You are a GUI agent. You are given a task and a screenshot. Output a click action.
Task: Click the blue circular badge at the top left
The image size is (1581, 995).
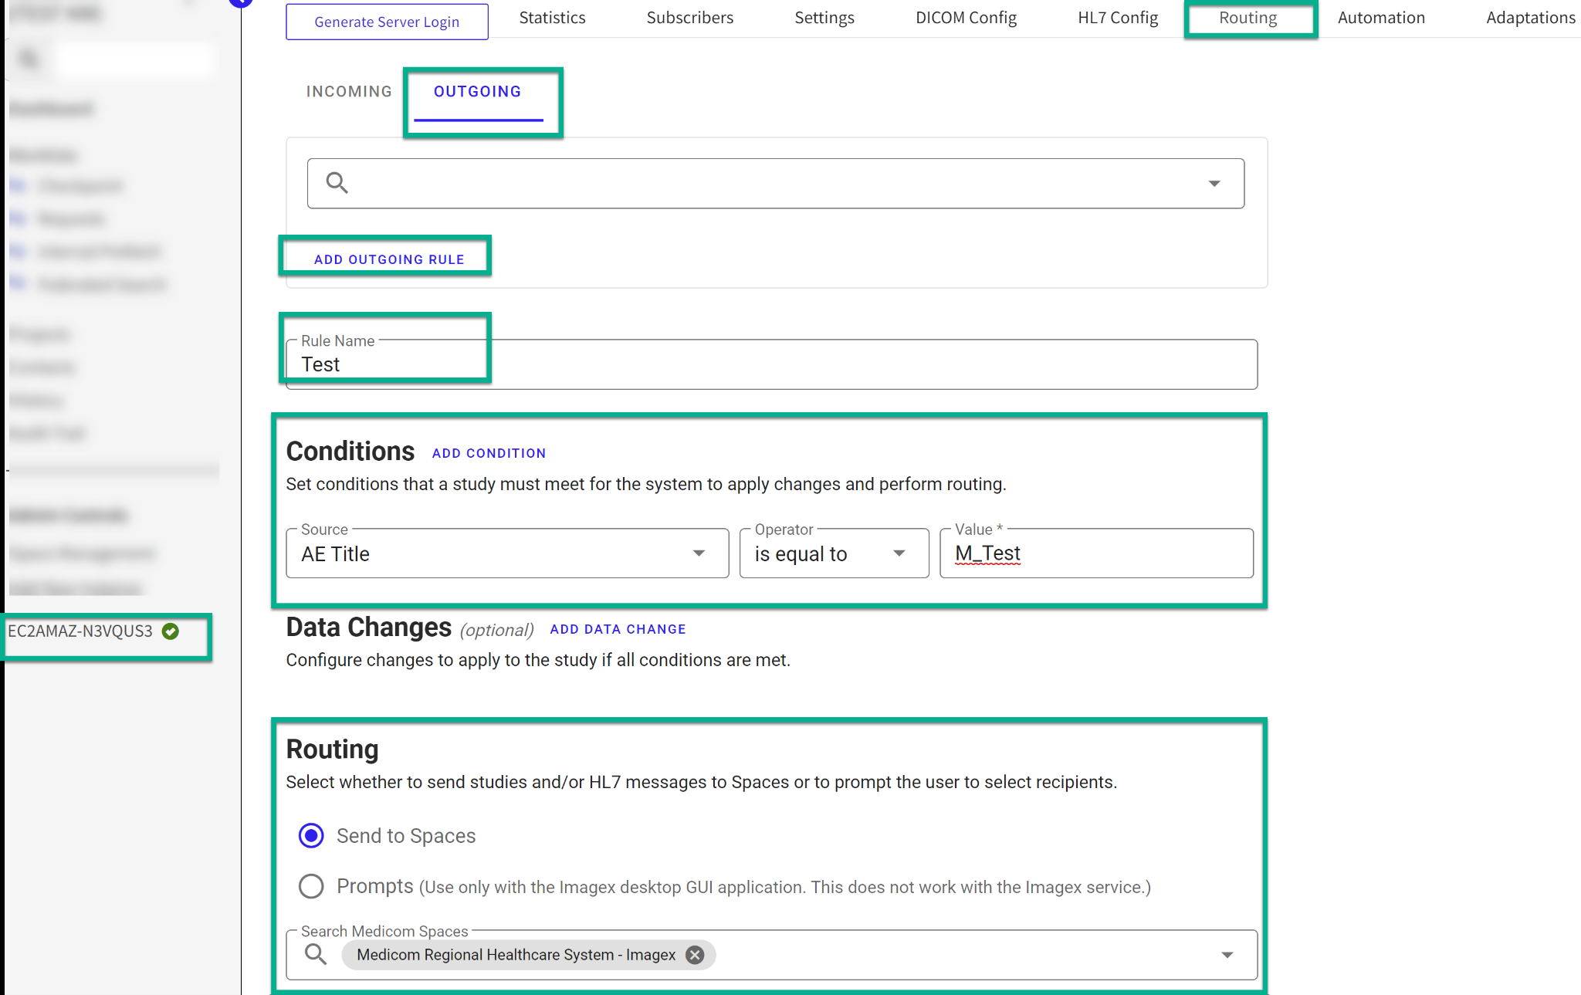pyautogui.click(x=241, y=2)
